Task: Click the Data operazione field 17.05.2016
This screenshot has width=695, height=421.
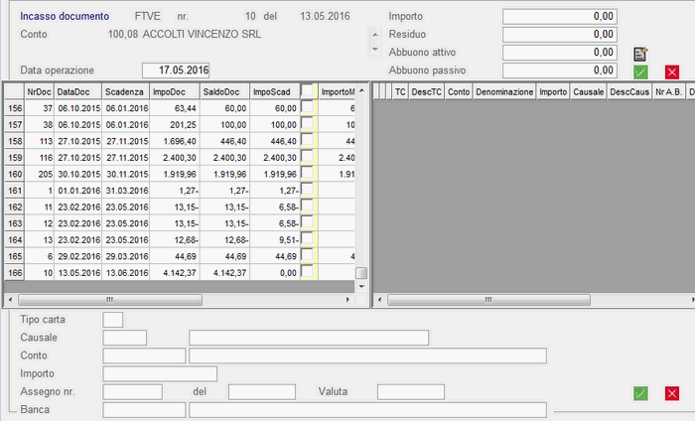Action: coord(176,70)
